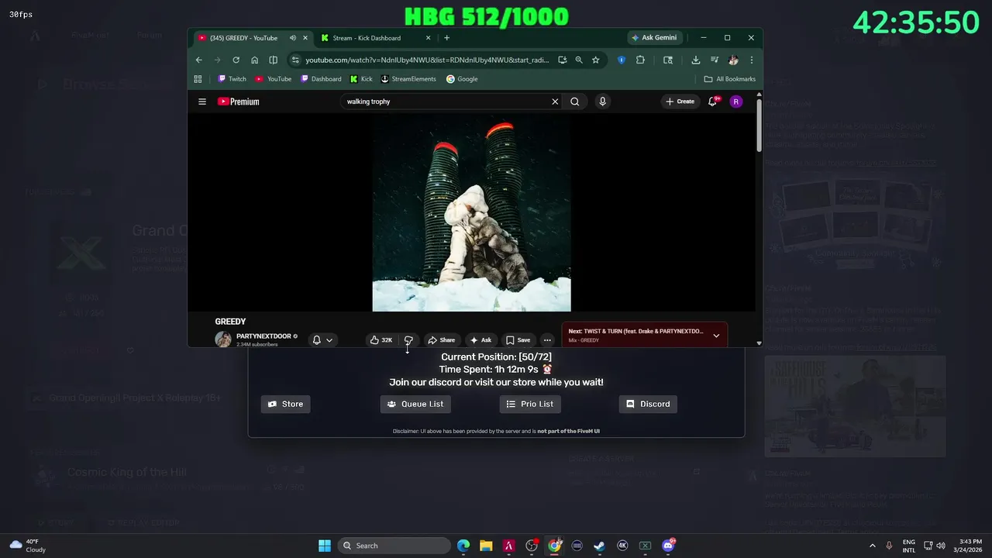Screen dimensions: 992x558
Task: Open Chrome downloads
Action: (x=695, y=60)
